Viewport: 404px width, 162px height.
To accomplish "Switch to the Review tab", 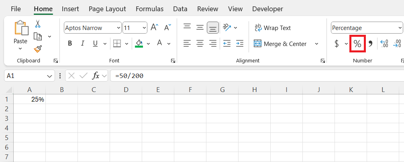I will pos(208,9).
